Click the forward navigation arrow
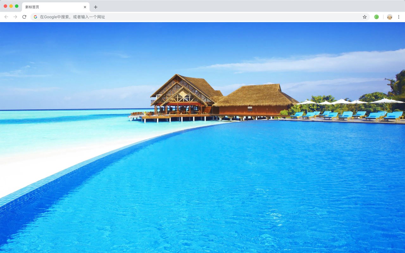This screenshot has width=405, height=253. (x=15, y=17)
